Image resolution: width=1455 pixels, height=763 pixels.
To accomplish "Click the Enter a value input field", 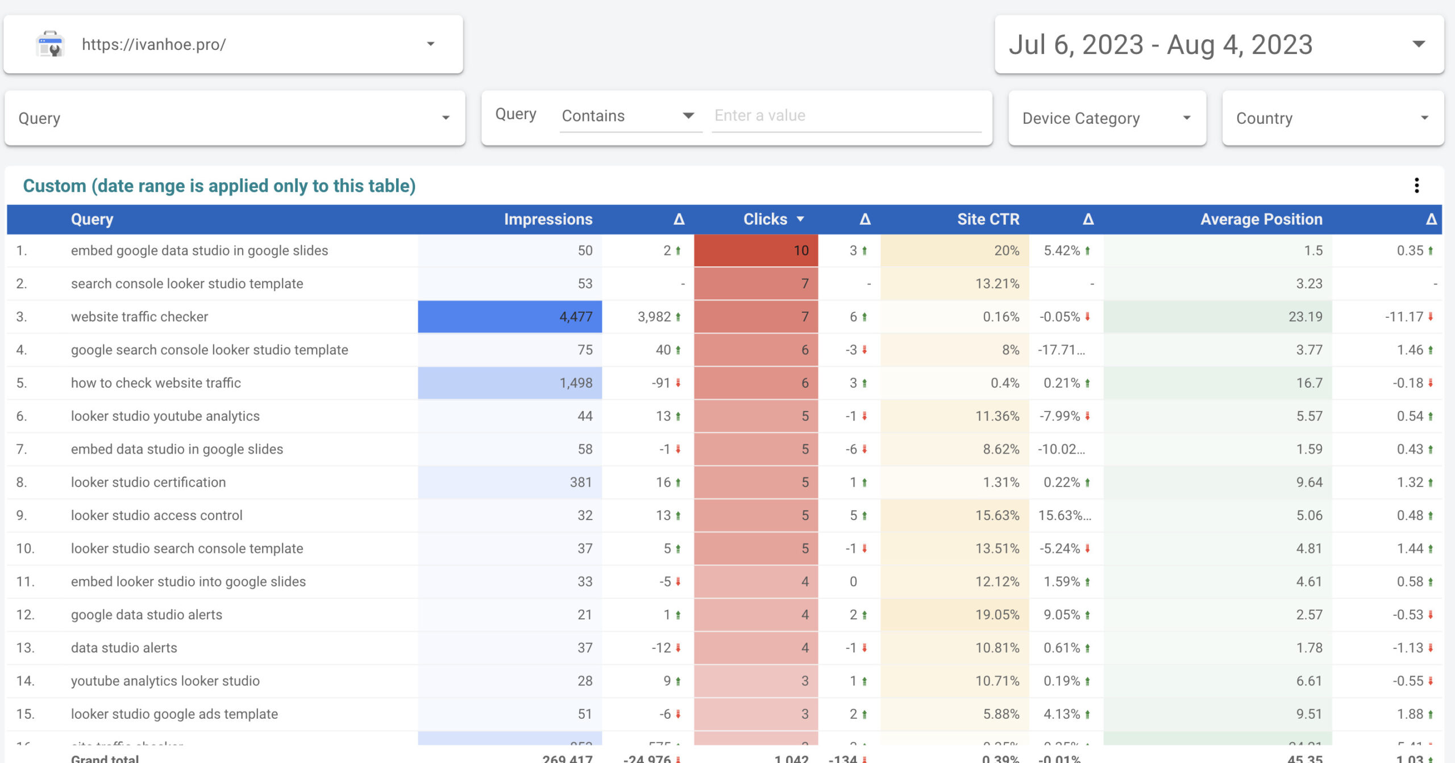I will [846, 116].
